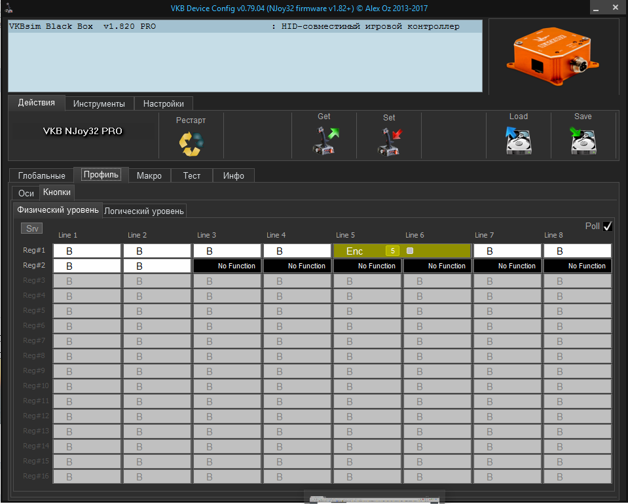Click the yellow 5 value in Enc cell
Viewport: 628px width, 504px height.
click(x=392, y=251)
